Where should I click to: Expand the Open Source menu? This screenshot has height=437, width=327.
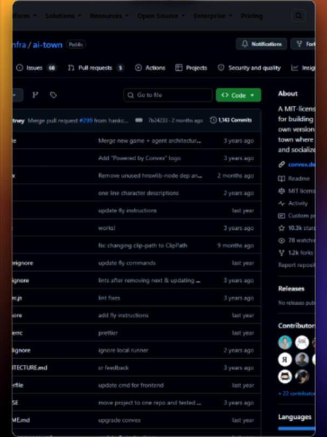pyautogui.click(x=161, y=16)
